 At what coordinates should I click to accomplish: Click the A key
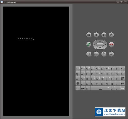point(78,78)
